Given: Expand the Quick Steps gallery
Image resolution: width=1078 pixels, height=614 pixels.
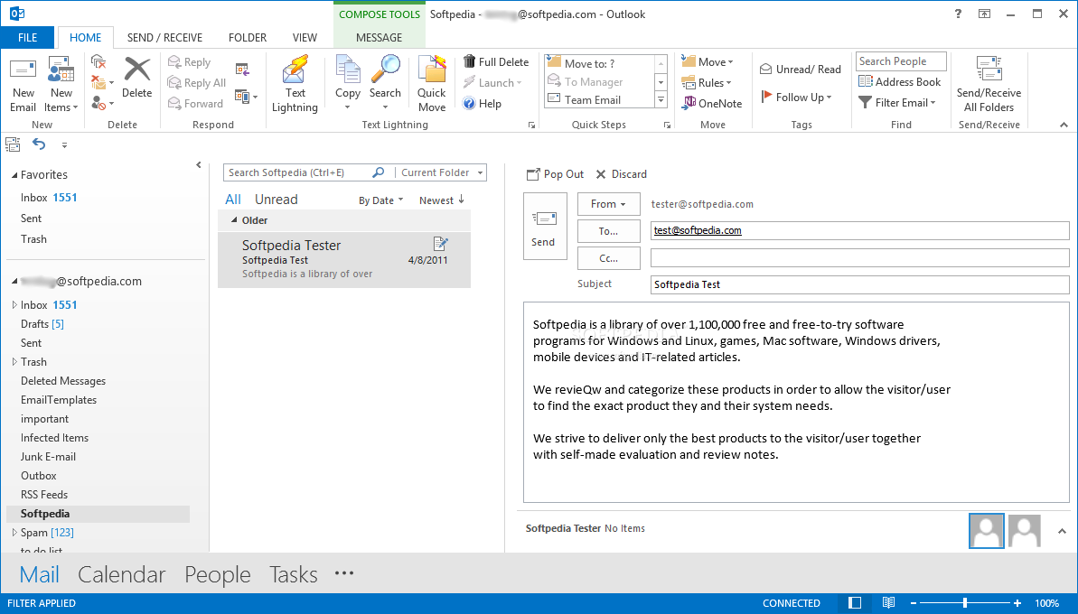Looking at the screenshot, I should (661, 100).
